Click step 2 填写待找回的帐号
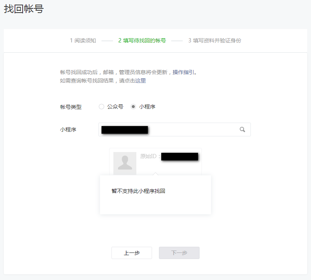The image size is (311, 280). coord(142,40)
